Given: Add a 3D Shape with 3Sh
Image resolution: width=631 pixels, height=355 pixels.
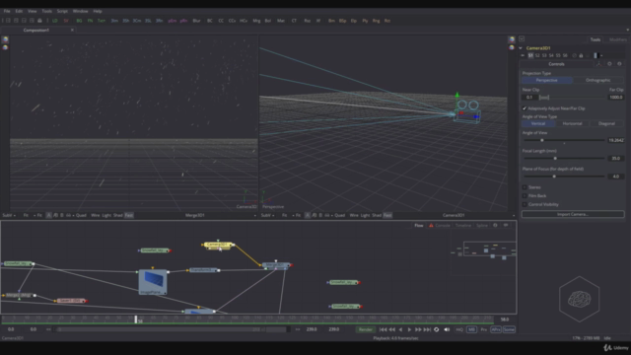Looking at the screenshot, I should pyautogui.click(x=126, y=21).
